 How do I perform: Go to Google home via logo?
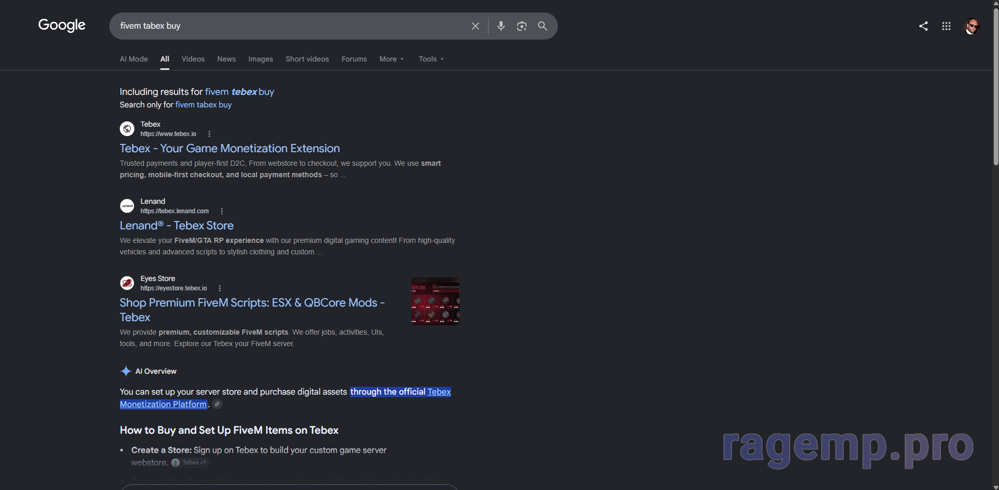pos(62,25)
